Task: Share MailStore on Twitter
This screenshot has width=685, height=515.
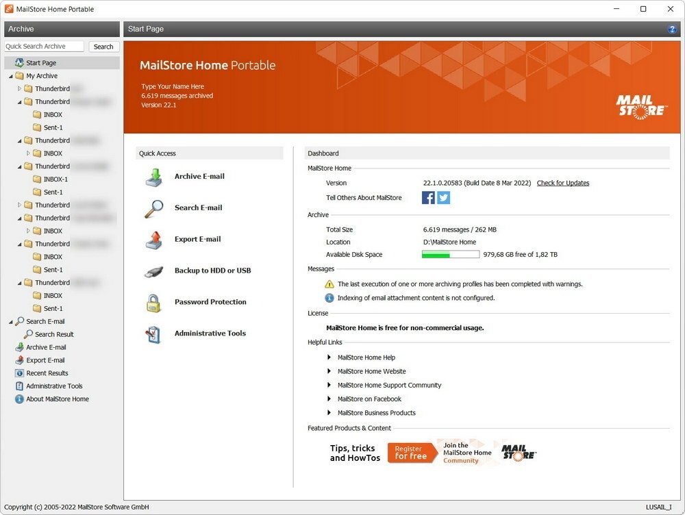Action: tap(443, 197)
